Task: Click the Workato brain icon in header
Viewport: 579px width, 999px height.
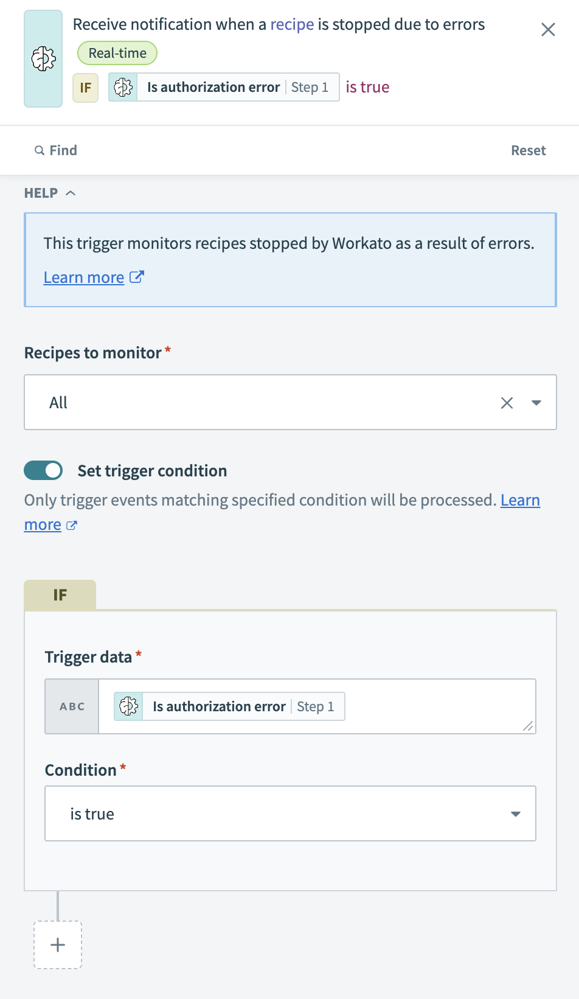Action: click(43, 59)
